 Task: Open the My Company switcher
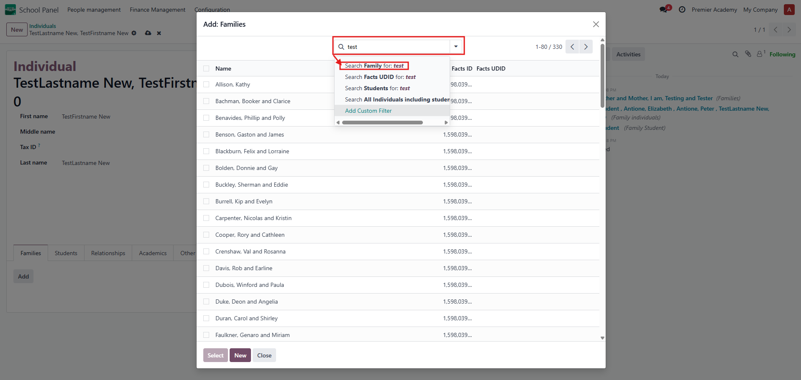760,10
